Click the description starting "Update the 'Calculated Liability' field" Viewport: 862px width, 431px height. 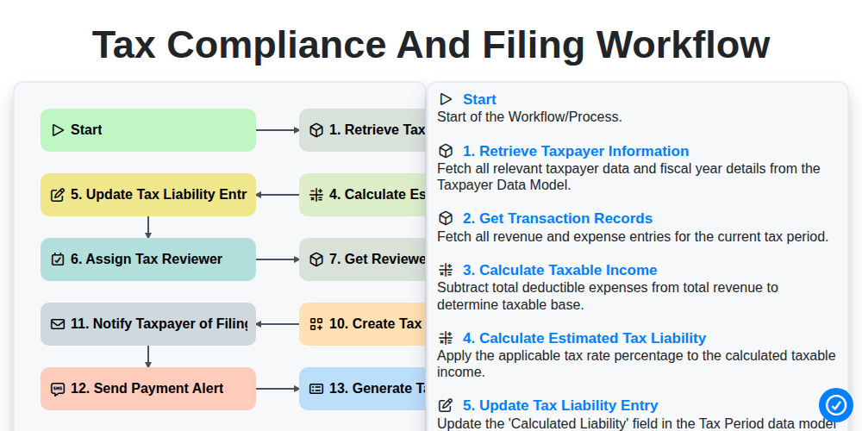click(x=637, y=424)
